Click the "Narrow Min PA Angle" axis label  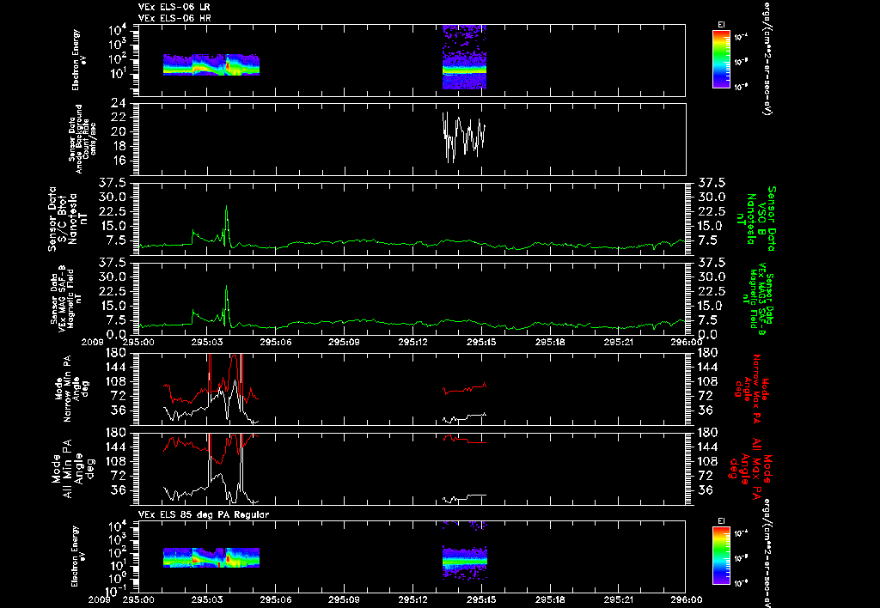pos(72,388)
